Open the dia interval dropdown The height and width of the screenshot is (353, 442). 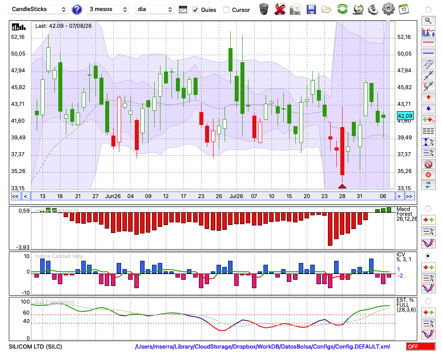154,9
